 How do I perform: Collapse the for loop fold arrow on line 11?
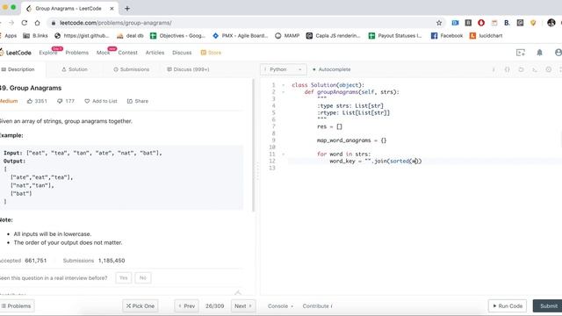(x=283, y=154)
